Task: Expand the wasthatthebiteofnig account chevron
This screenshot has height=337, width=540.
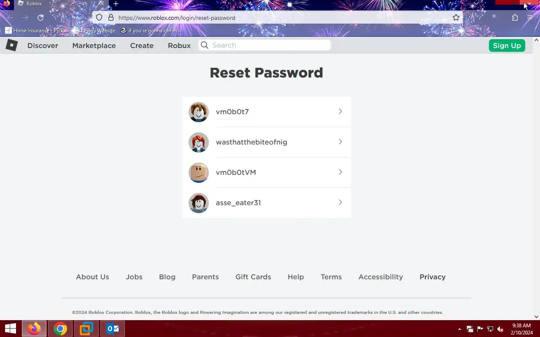Action: [x=340, y=142]
